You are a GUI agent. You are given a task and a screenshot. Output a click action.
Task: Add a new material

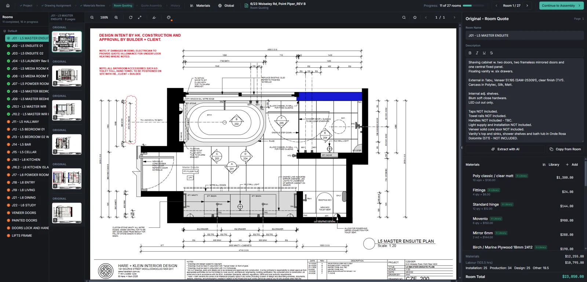(572, 164)
